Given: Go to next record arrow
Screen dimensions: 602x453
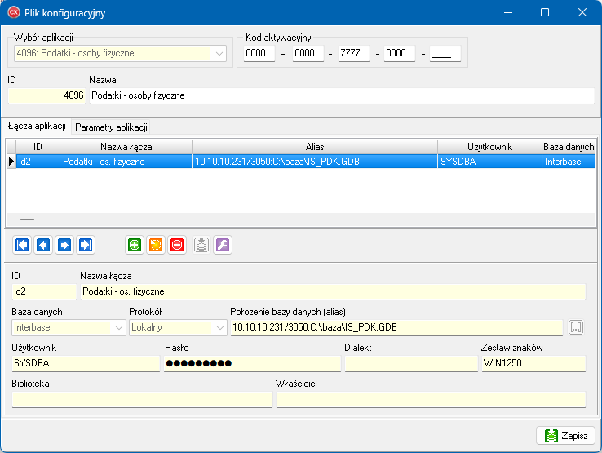Looking at the screenshot, I should pyautogui.click(x=64, y=245).
